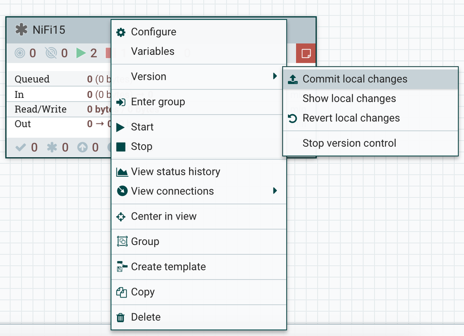Click the red sticky note icon
Viewport: 464px width, 336px height.
pos(306,53)
